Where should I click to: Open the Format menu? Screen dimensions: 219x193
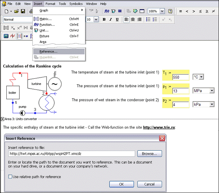point(50,4)
